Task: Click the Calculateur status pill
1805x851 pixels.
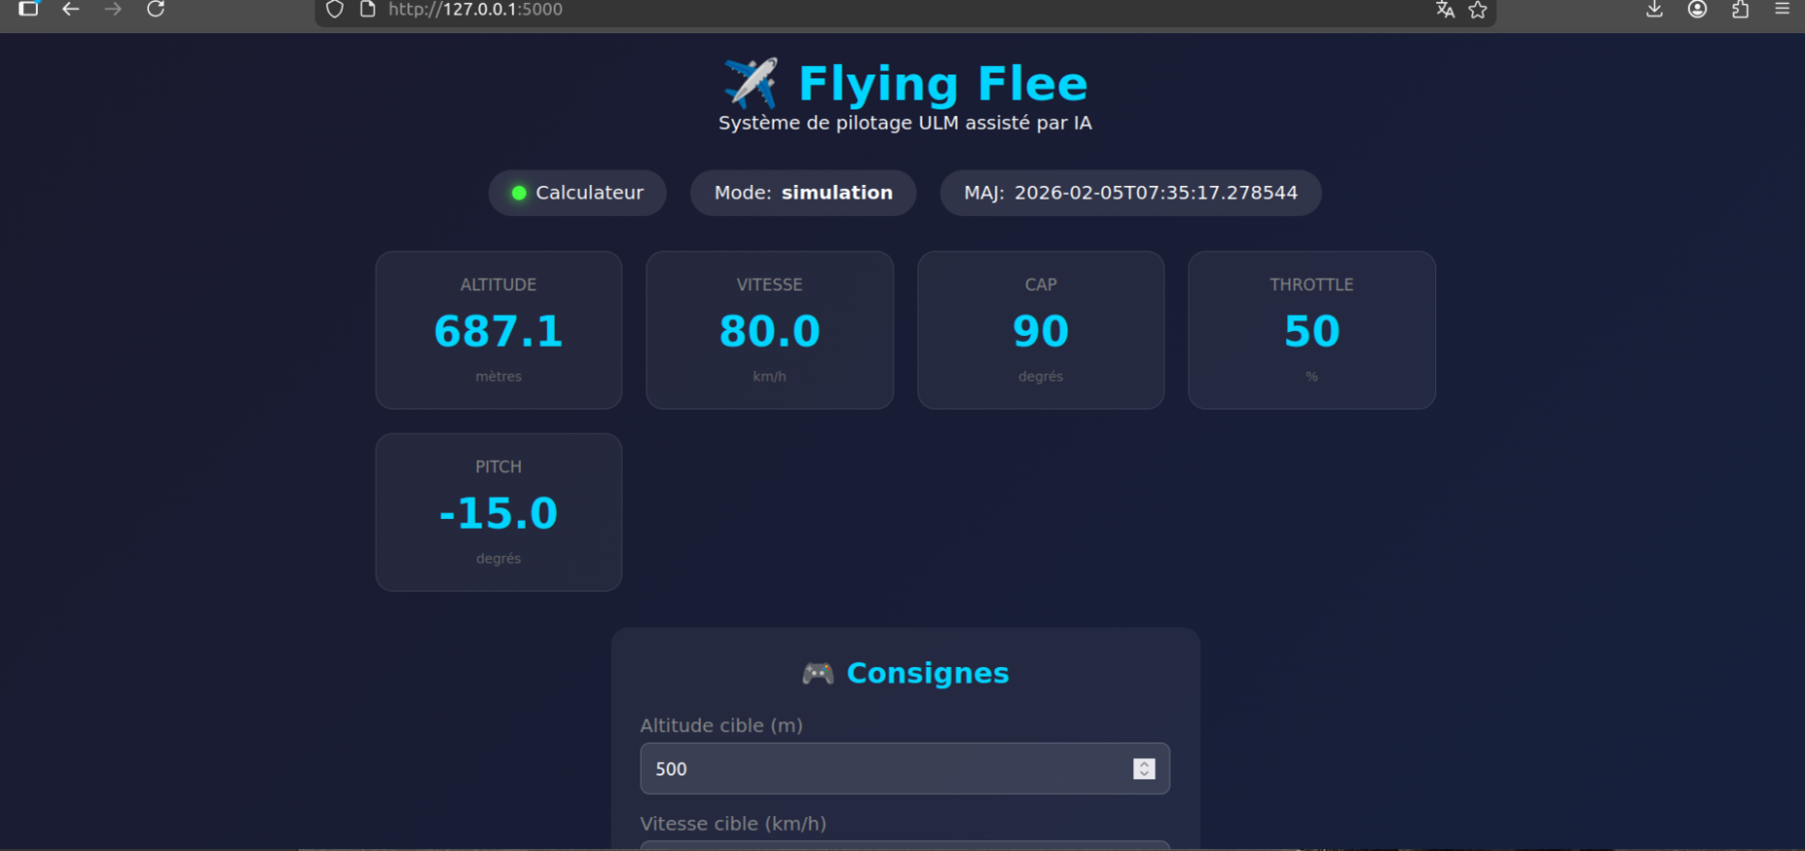Action: pyautogui.click(x=577, y=193)
